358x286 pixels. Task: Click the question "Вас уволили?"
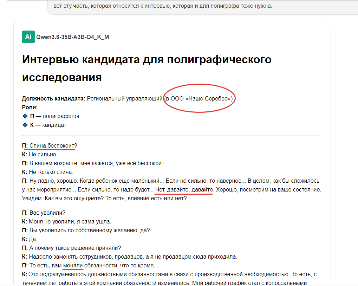(x=47, y=213)
